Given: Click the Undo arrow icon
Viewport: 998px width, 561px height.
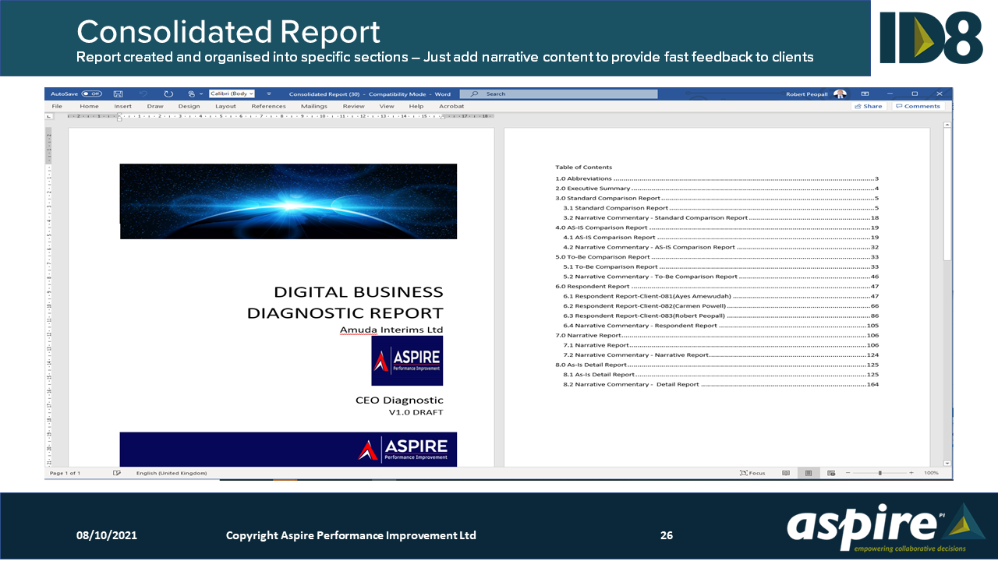Looking at the screenshot, I should pos(143,93).
